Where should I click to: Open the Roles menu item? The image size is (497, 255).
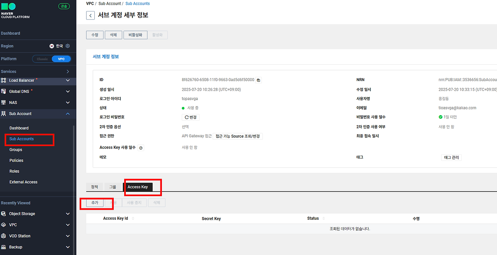tap(14, 171)
